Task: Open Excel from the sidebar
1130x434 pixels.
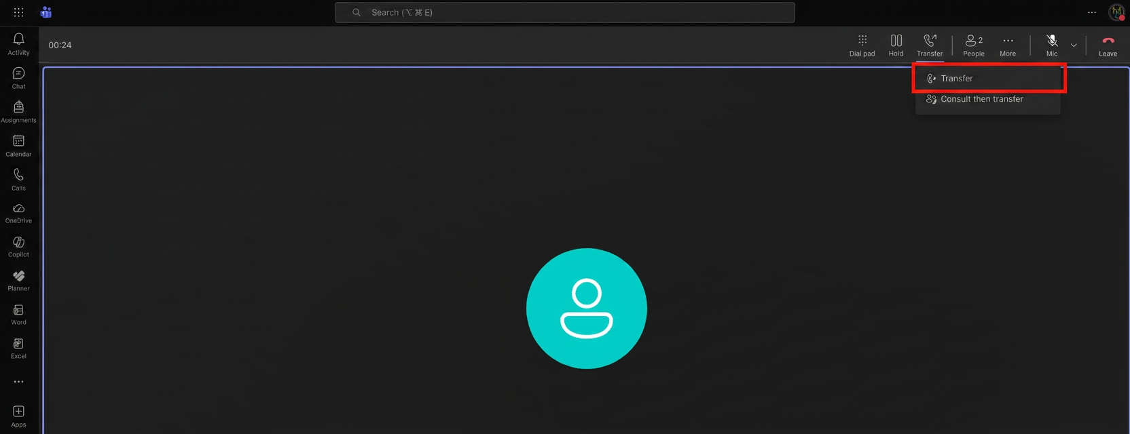Action: pos(18,349)
